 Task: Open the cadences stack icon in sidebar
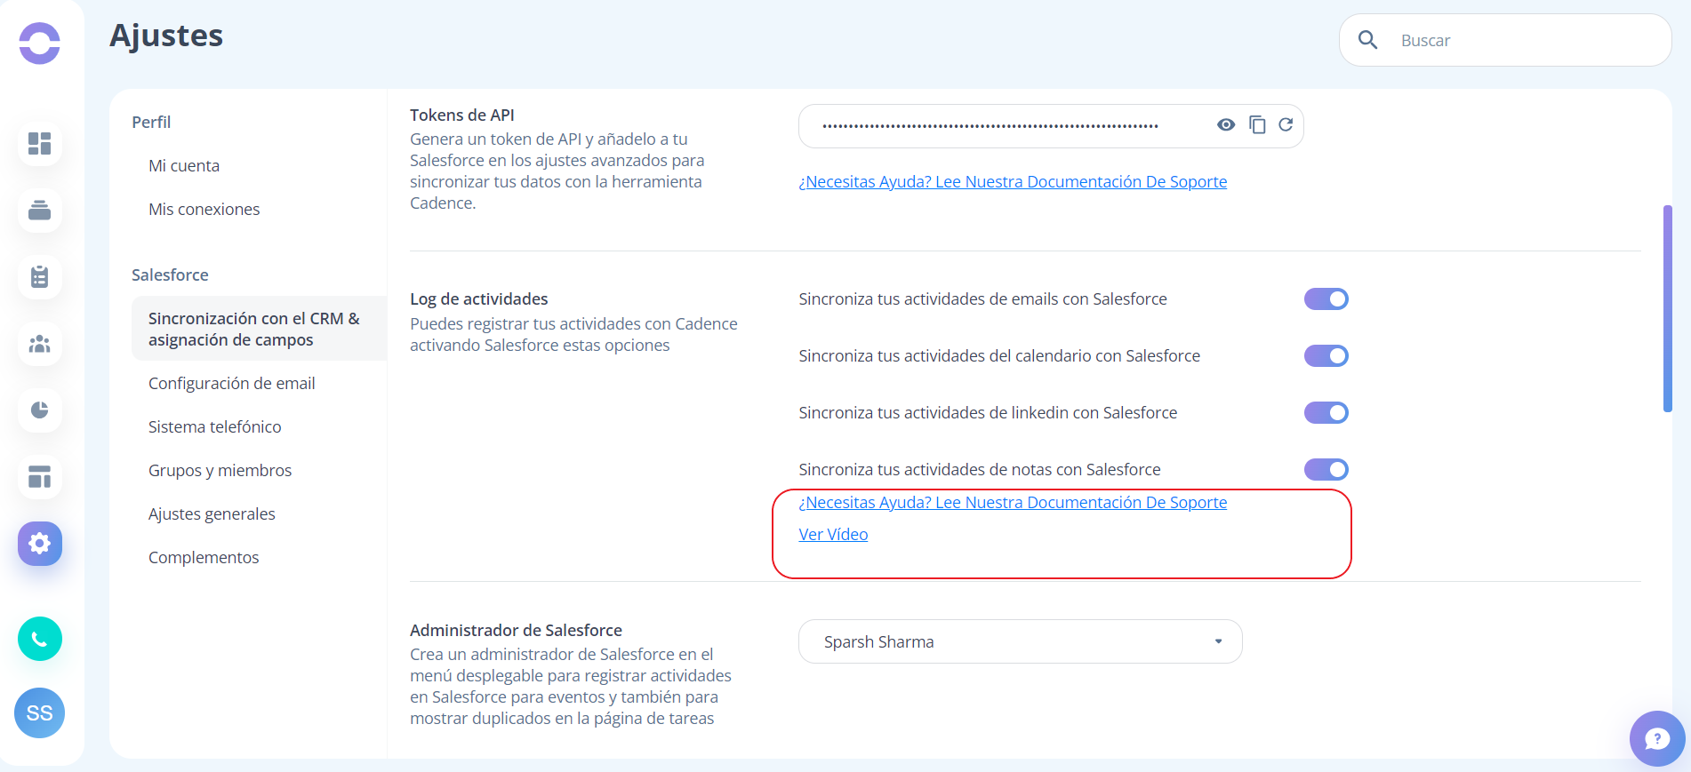[x=40, y=211]
